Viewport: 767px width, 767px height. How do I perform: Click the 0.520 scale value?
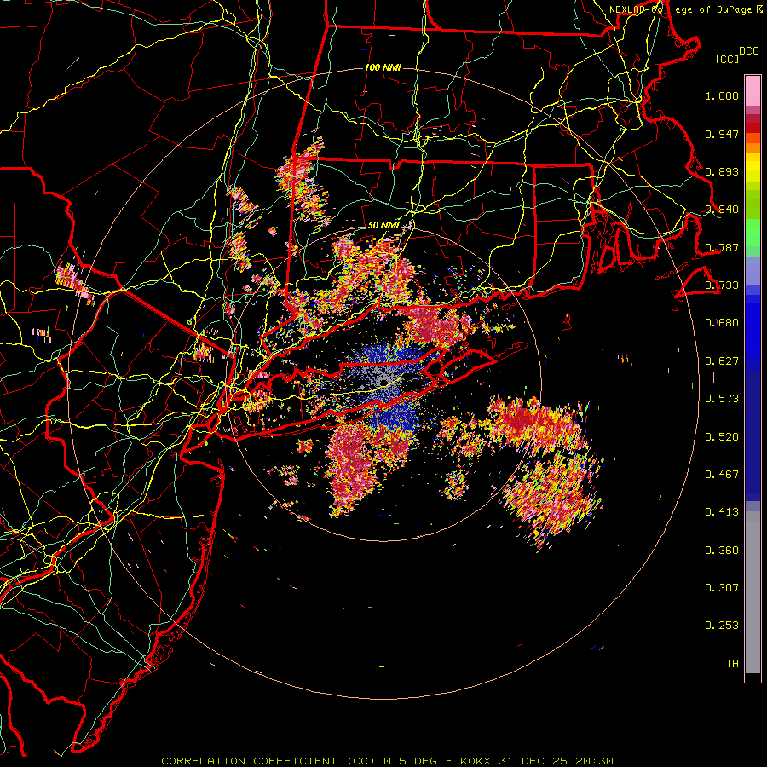pos(722,436)
